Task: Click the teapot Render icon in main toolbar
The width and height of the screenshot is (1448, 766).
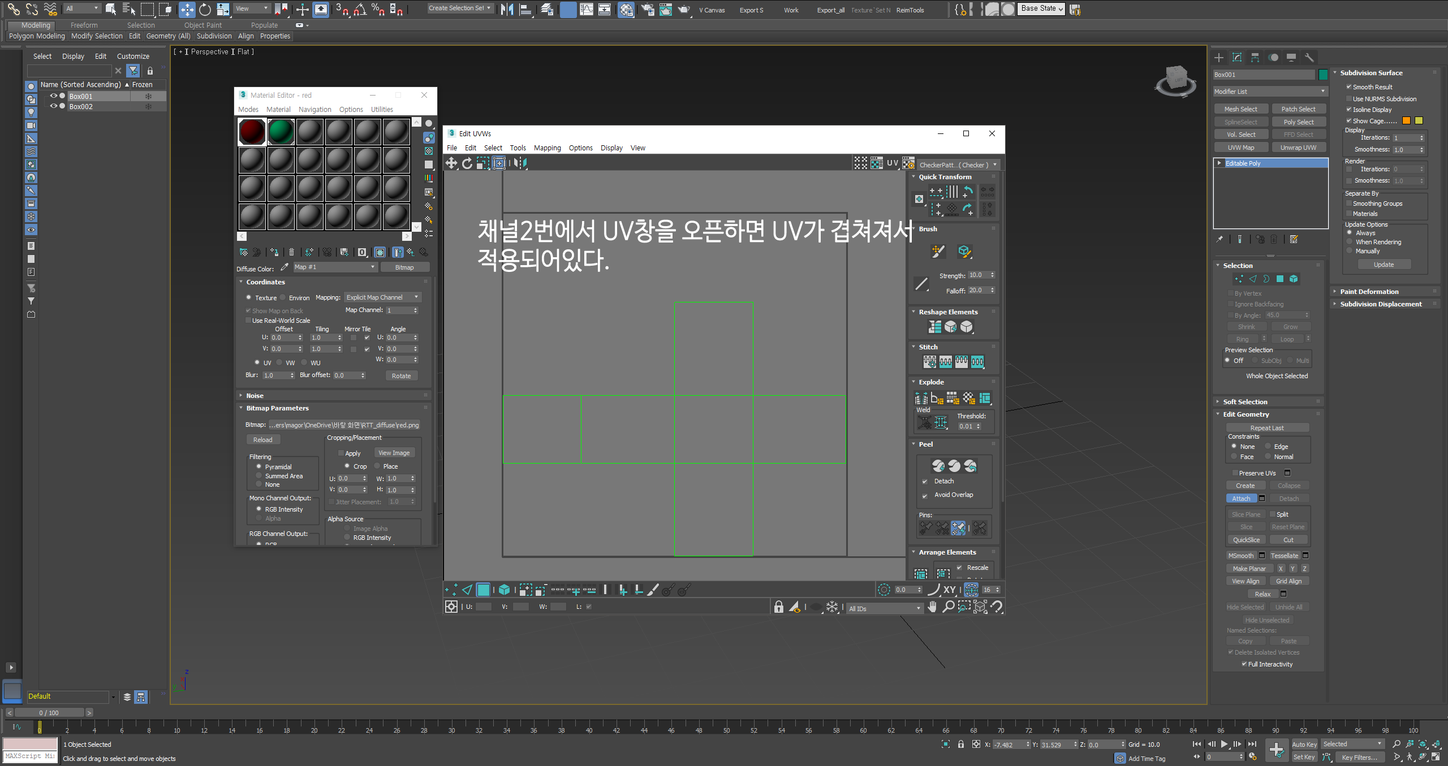Action: (x=684, y=9)
